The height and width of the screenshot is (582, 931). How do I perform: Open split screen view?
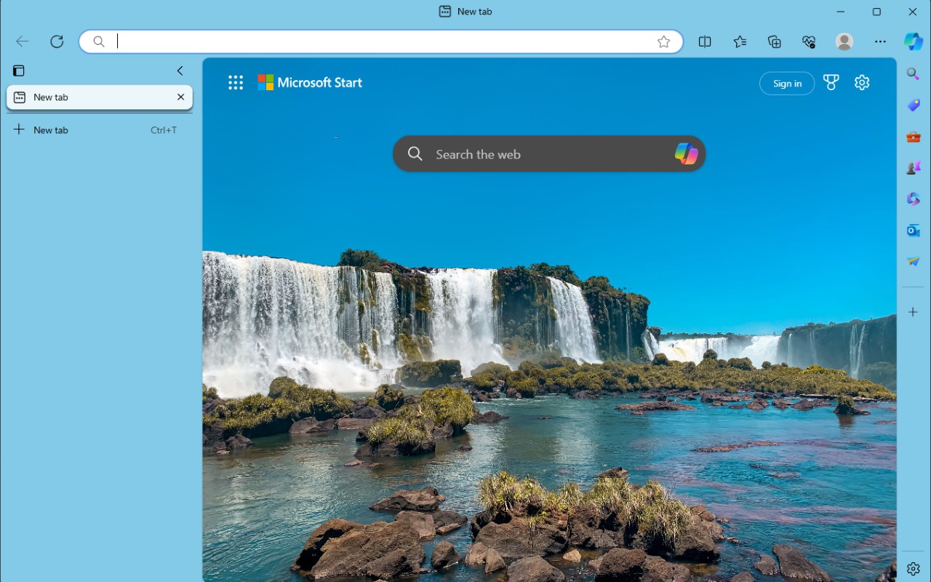(705, 41)
